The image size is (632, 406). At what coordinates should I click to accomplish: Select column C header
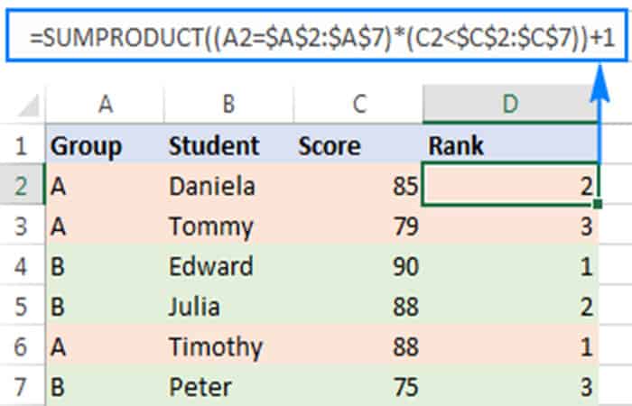[358, 104]
